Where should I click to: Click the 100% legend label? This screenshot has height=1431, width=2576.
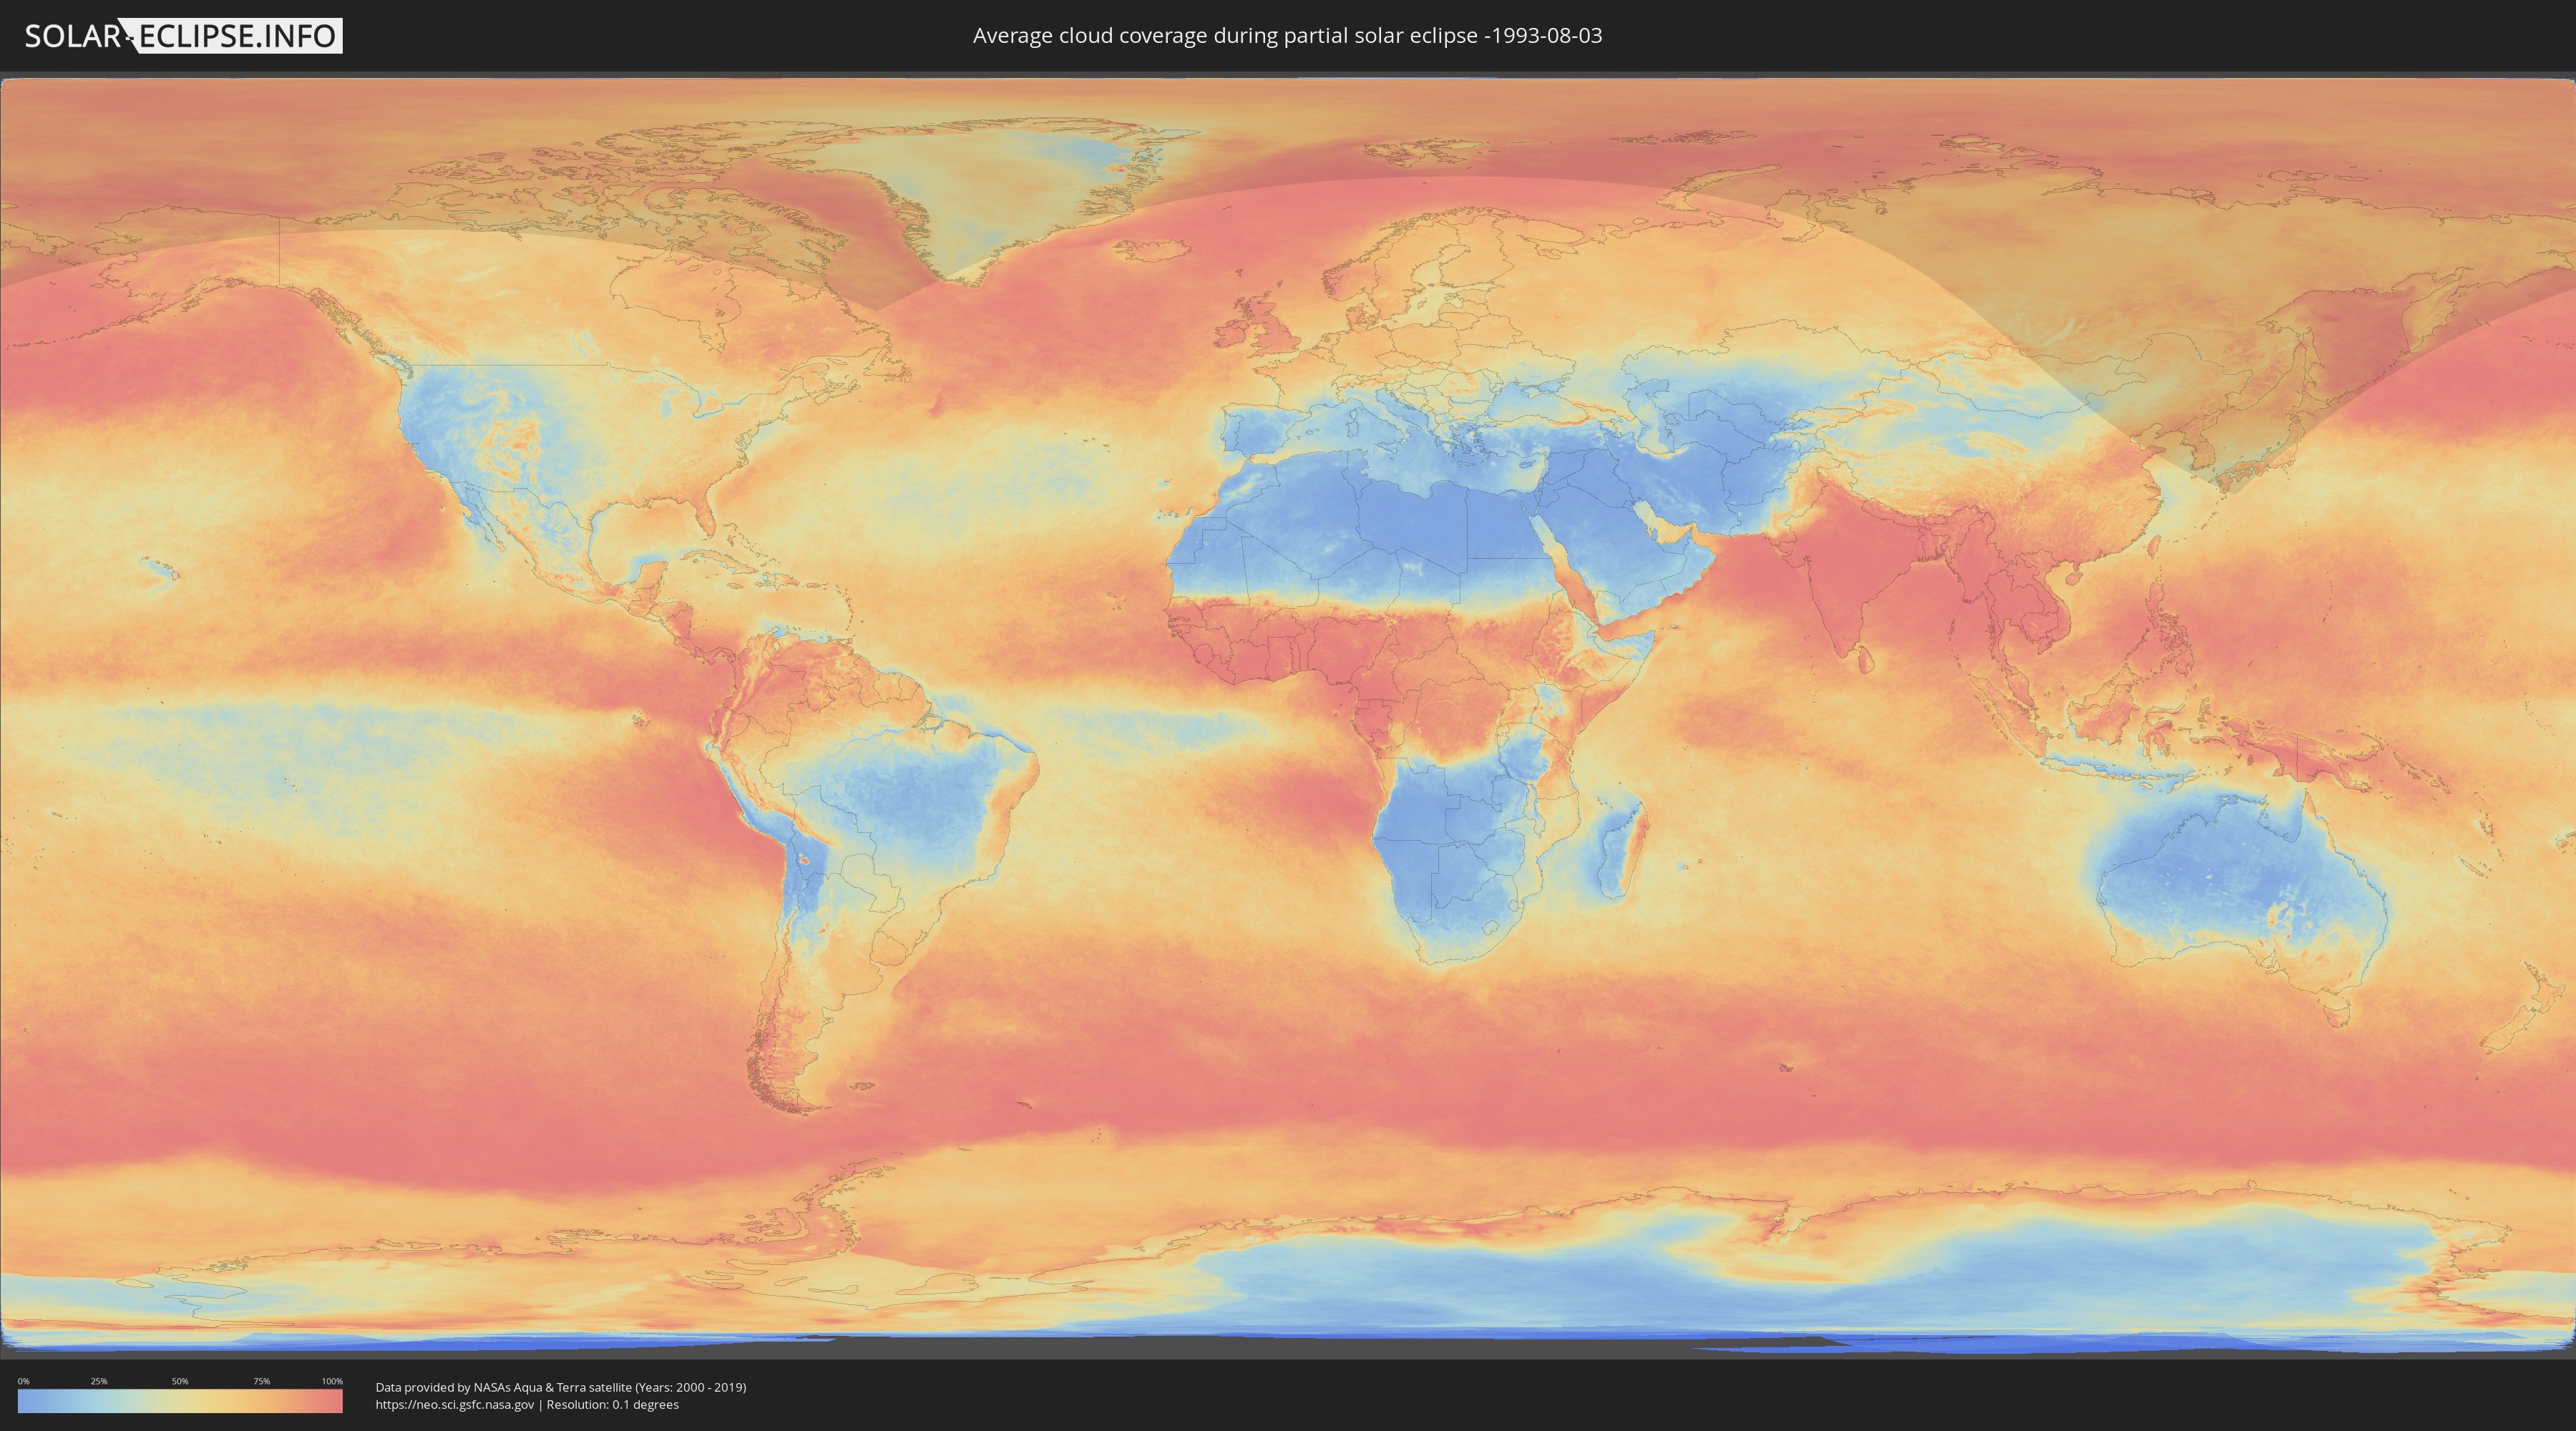click(x=332, y=1381)
